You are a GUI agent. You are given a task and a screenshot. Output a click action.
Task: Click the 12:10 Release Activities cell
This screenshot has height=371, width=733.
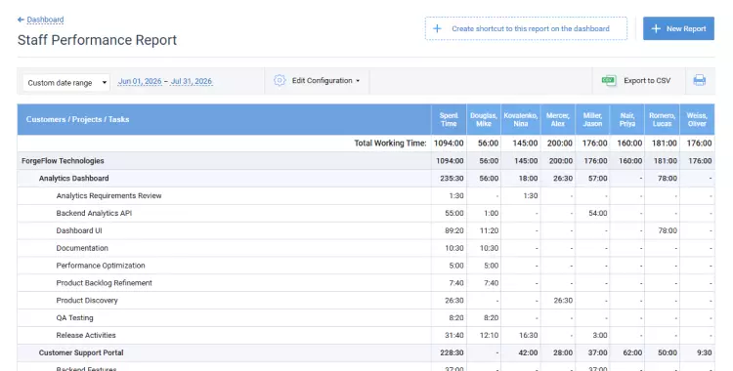(x=489, y=335)
